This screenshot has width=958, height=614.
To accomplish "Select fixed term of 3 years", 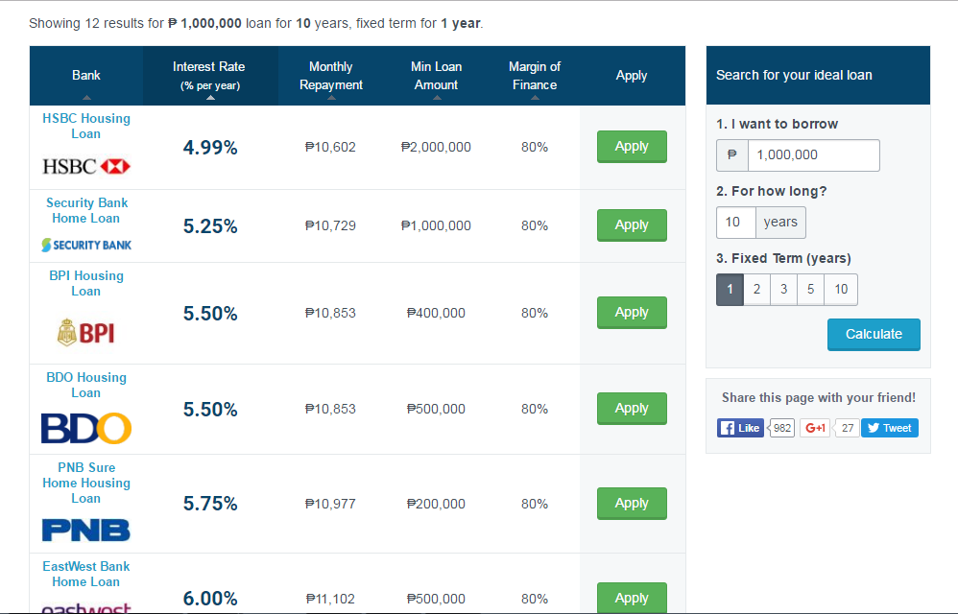I will point(784,290).
